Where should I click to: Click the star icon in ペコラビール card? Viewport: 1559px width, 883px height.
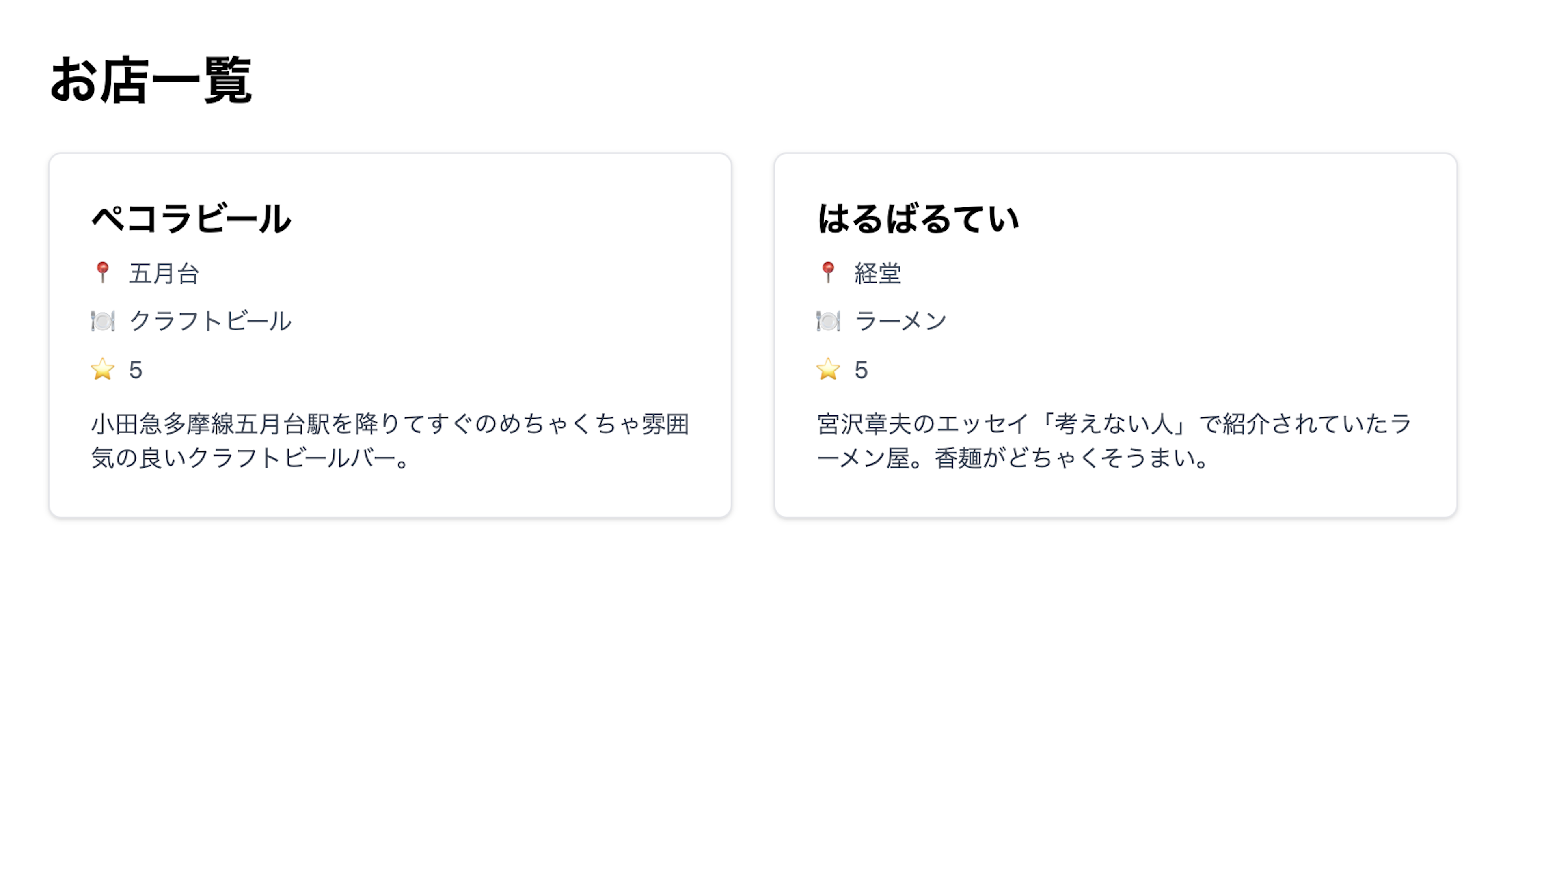tap(102, 369)
